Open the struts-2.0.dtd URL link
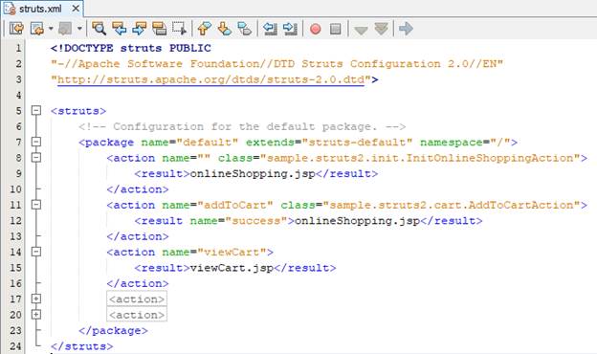Viewport: 597px width, 354px height. click(210, 79)
